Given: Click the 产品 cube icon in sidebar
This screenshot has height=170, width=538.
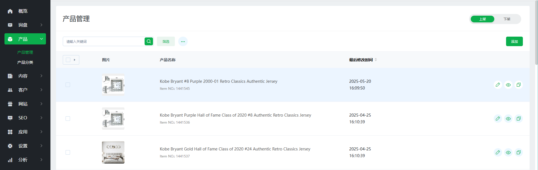Looking at the screenshot, I should [x=10, y=39].
